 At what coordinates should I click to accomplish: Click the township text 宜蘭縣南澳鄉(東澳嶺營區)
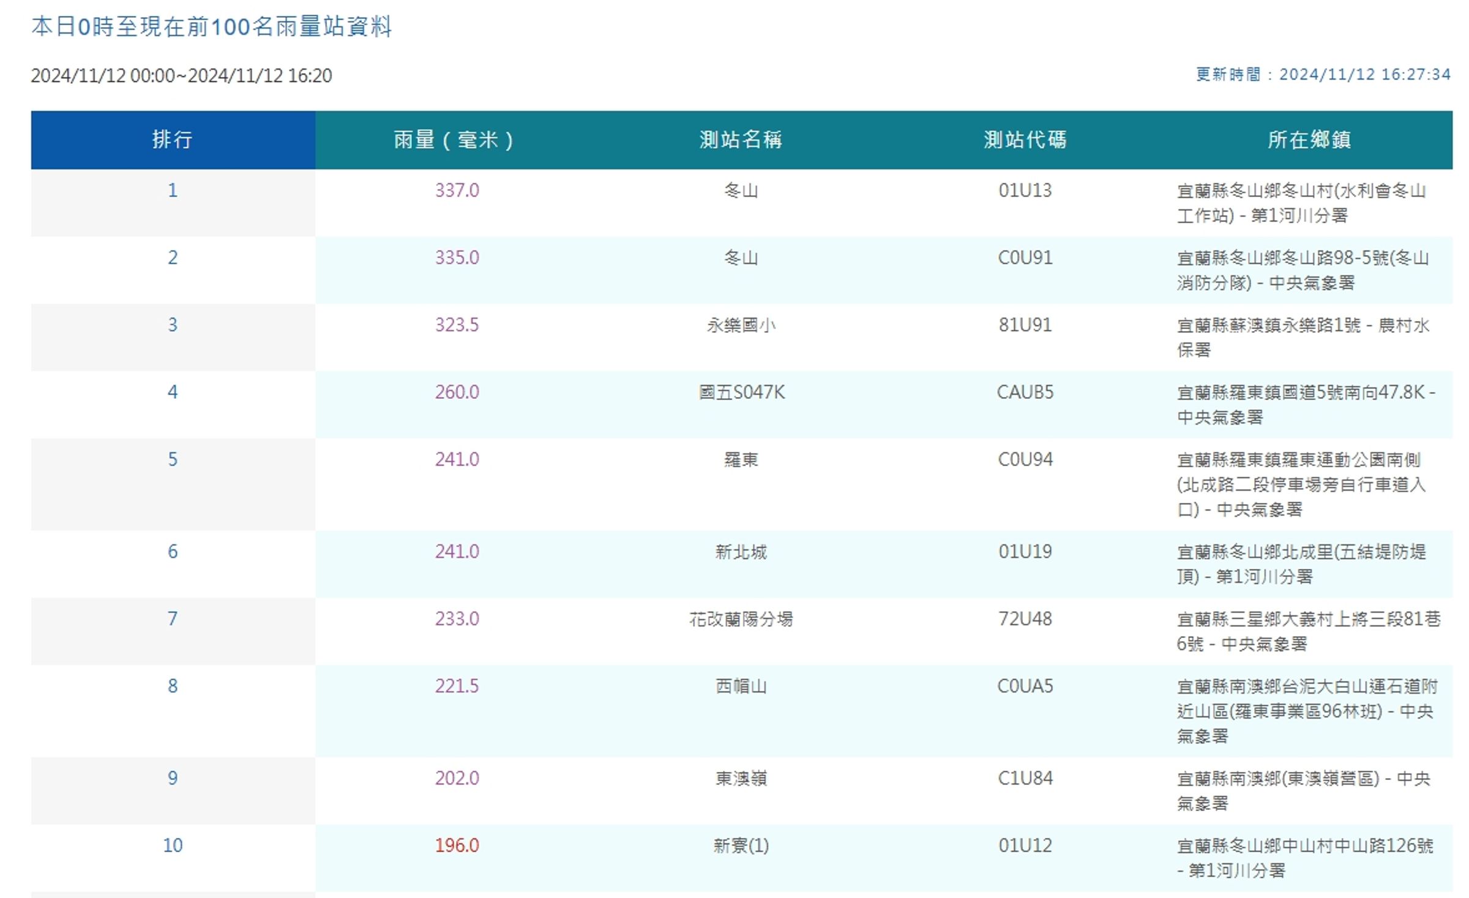tap(1278, 779)
